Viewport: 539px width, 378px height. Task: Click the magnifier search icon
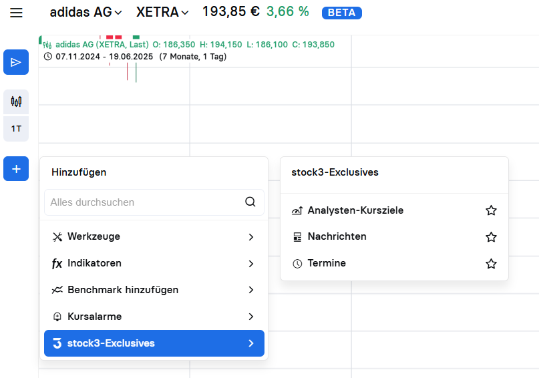point(250,202)
